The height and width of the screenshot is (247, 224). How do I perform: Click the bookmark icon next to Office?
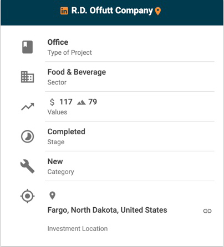pos(28,47)
